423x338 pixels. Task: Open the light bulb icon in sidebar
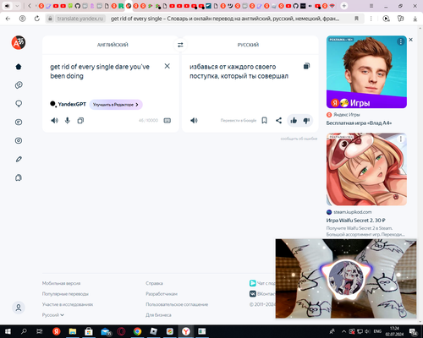tap(19, 104)
